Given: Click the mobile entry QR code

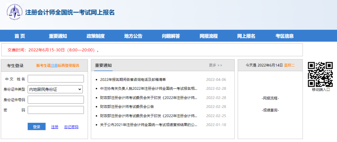Looking at the screenshot, I should (320, 74).
